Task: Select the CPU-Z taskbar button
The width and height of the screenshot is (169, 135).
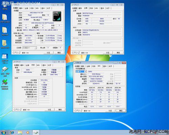Action: (36, 132)
